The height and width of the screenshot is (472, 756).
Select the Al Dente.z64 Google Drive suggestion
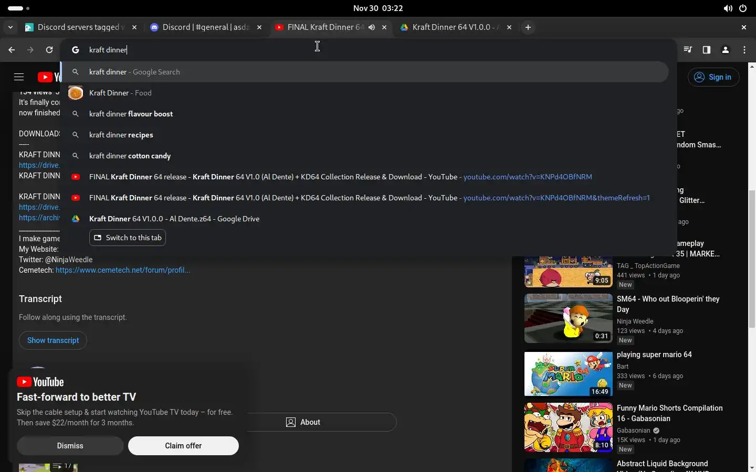(x=364, y=219)
